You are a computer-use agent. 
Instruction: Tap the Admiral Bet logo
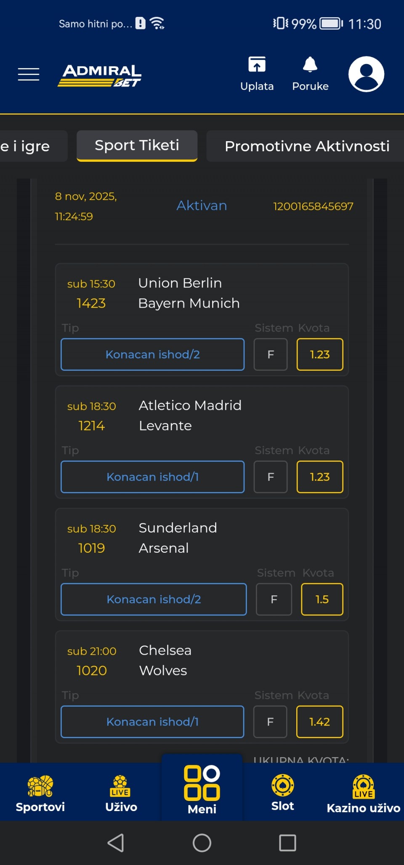[x=100, y=75]
